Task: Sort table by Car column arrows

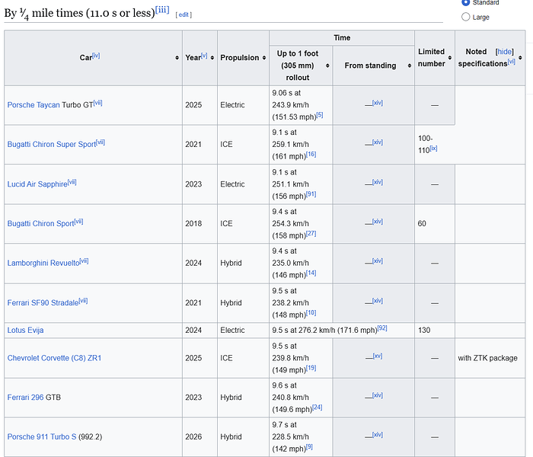Action: coord(177,58)
